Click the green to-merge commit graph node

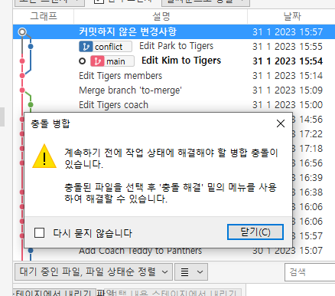click(31, 105)
